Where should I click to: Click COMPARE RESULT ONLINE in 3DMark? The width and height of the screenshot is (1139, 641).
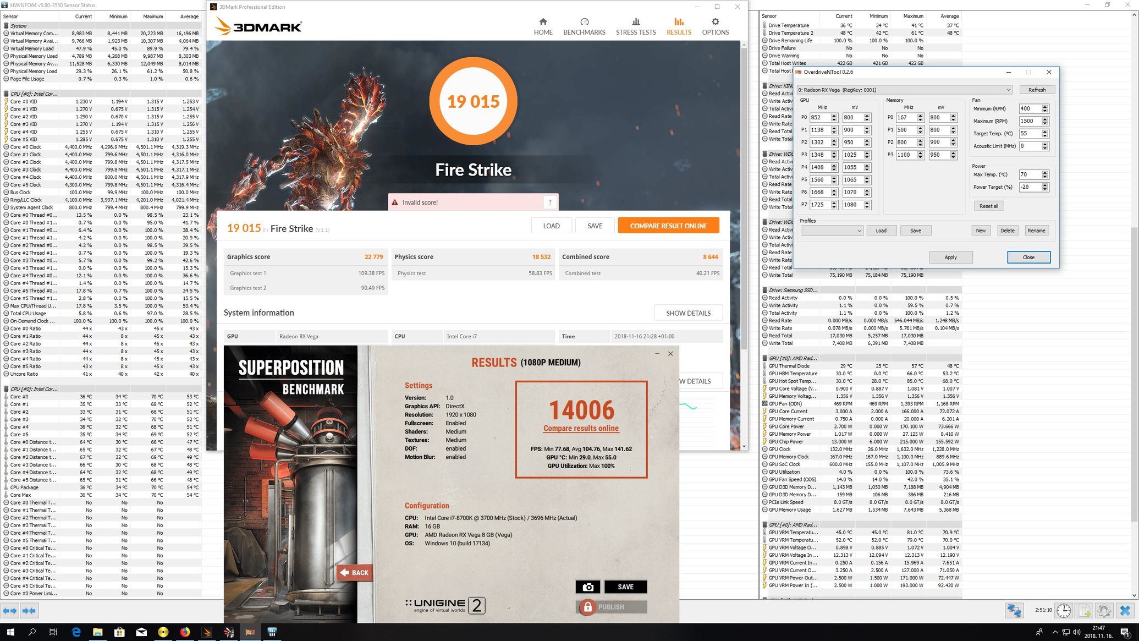click(668, 226)
